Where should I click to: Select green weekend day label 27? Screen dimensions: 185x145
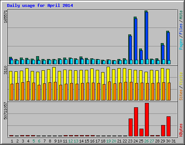152,141
